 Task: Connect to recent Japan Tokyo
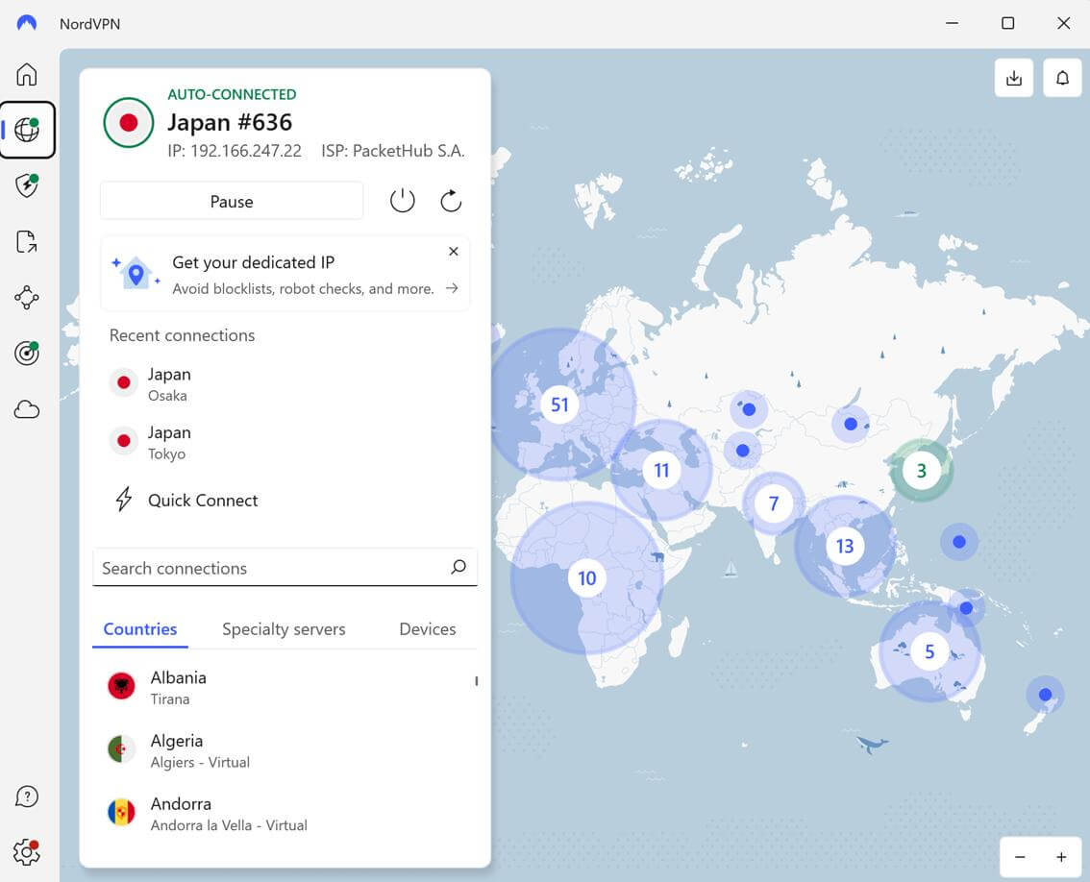(285, 442)
